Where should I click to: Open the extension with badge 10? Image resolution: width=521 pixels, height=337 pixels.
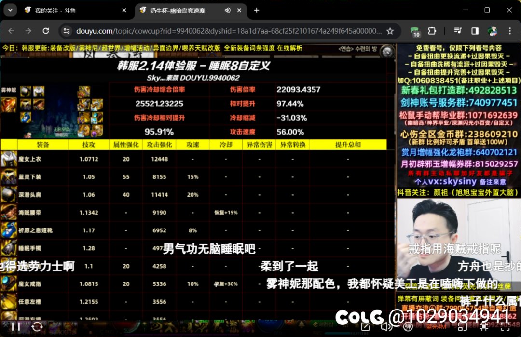coord(415,31)
